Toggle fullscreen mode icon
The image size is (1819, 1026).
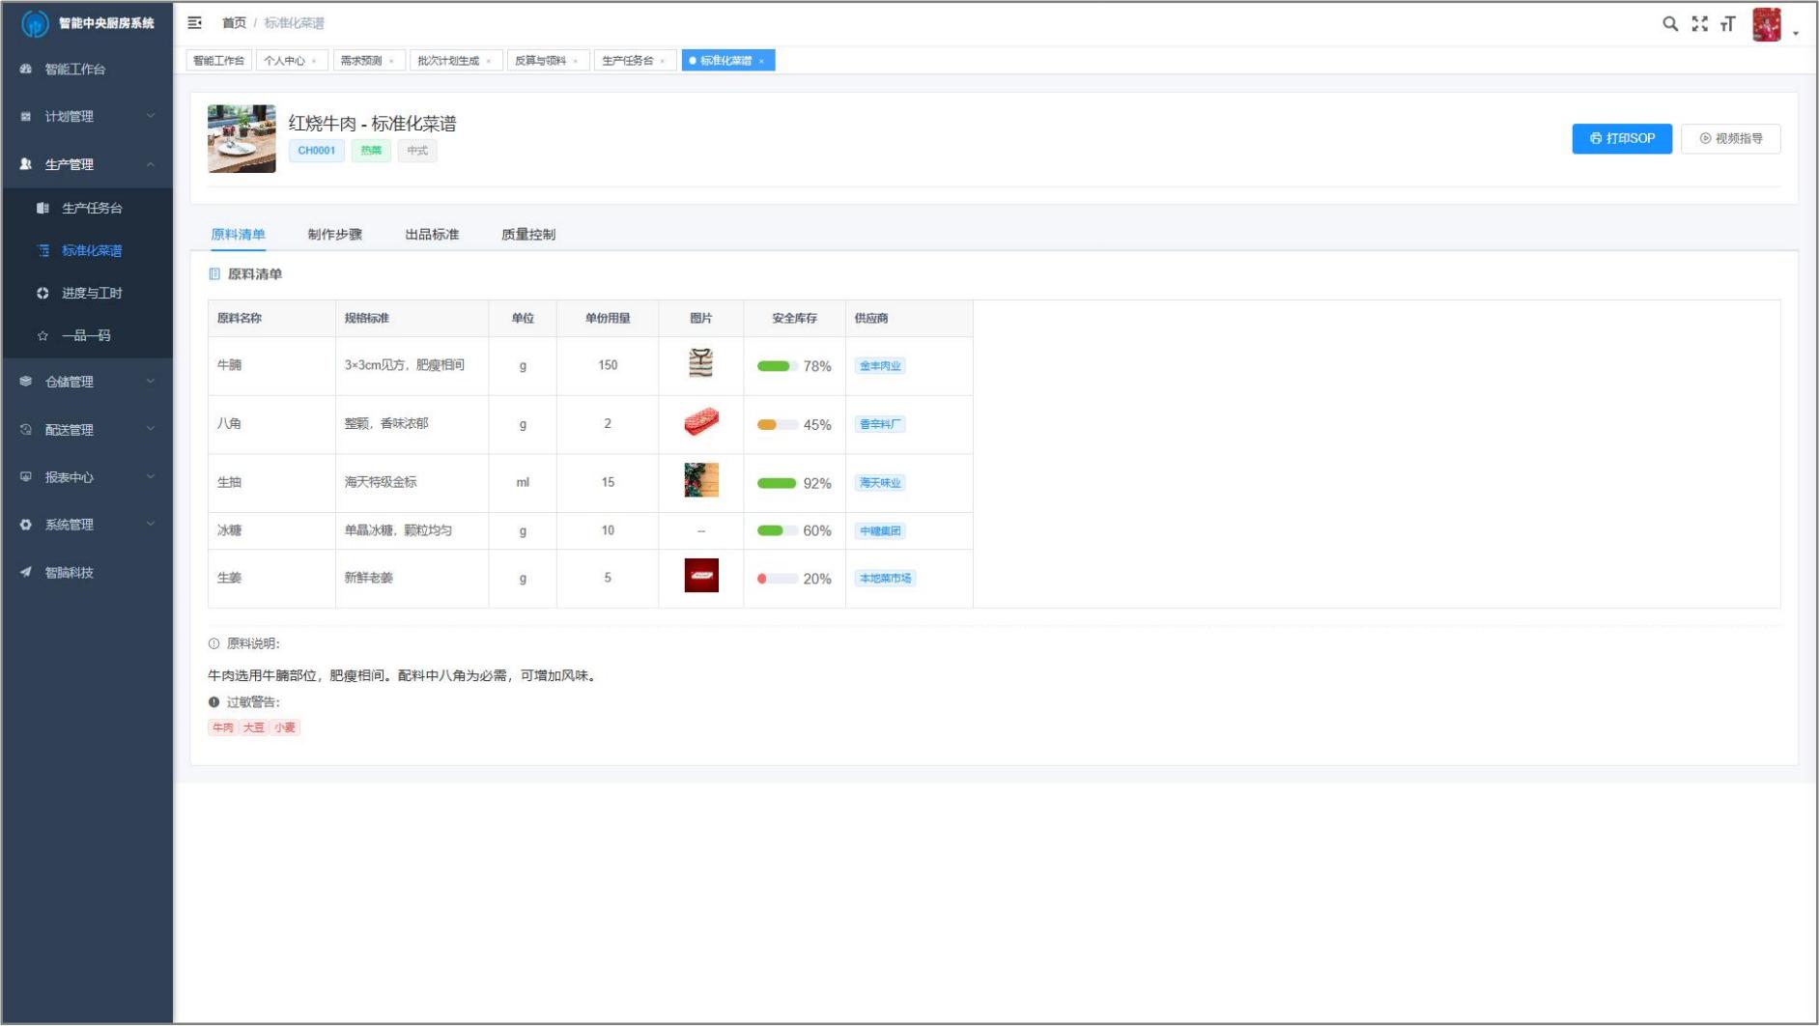[x=1699, y=24]
